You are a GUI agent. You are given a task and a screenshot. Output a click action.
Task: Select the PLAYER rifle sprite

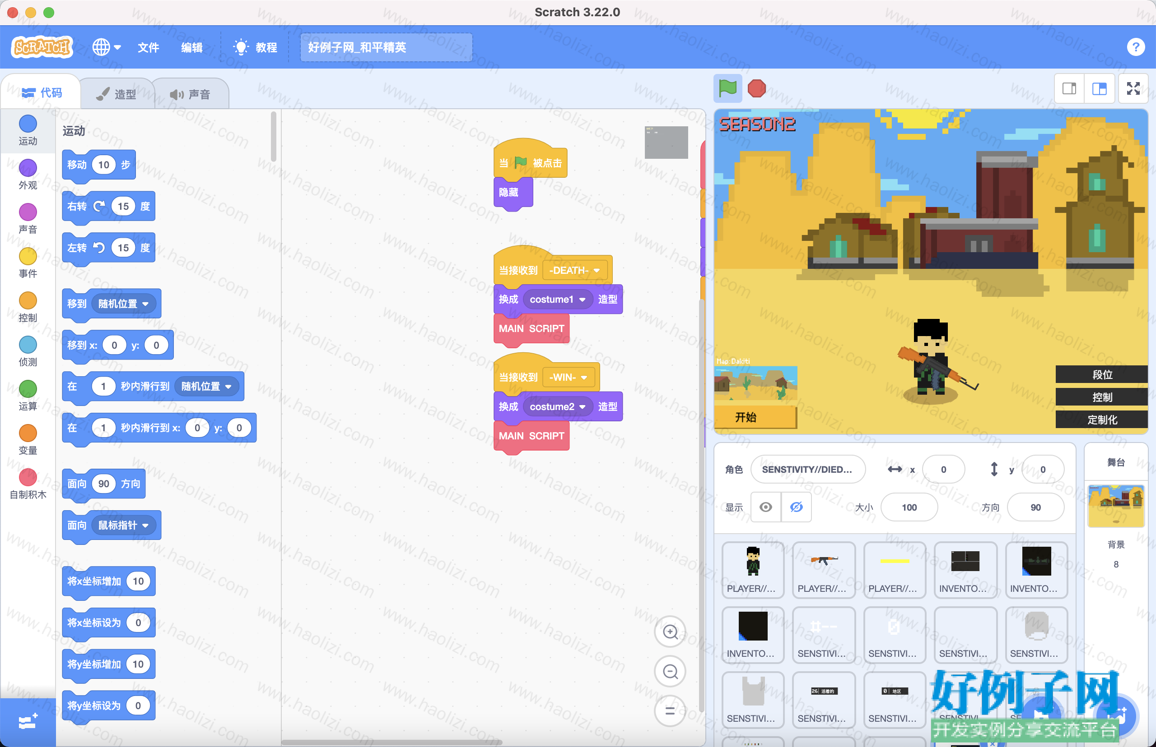click(824, 570)
